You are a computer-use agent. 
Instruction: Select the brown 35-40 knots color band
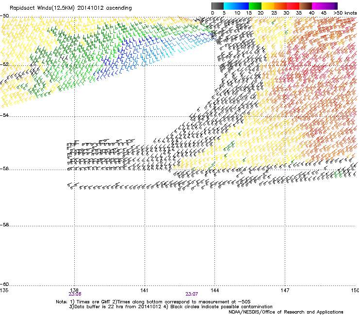coord(306,6)
